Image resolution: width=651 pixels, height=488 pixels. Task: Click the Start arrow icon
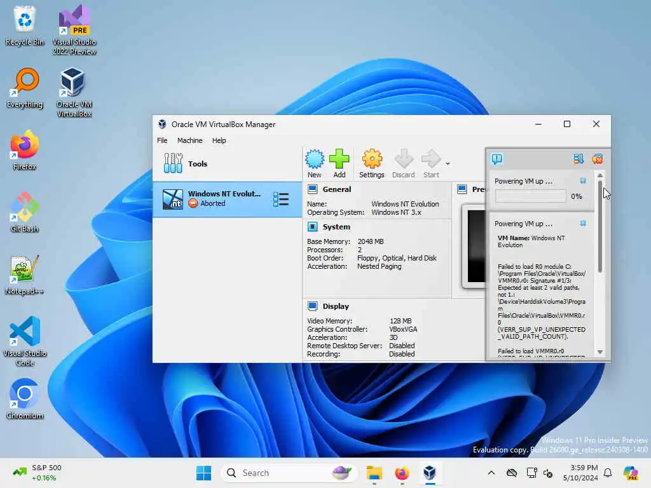point(431,163)
